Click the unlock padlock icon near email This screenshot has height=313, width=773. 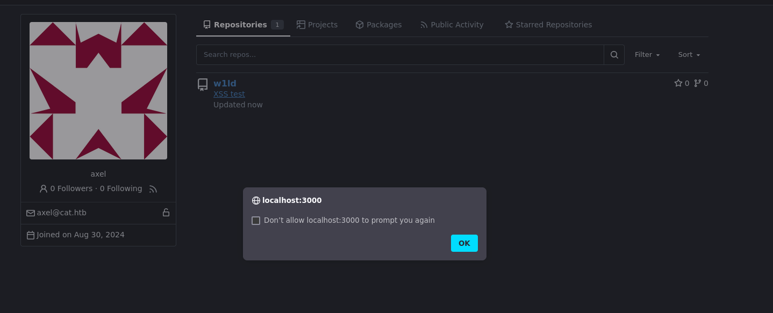pos(166,213)
